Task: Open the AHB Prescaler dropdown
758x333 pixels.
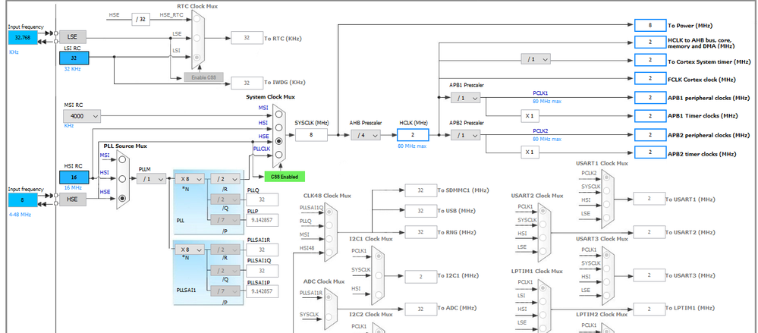Action: 366,136
